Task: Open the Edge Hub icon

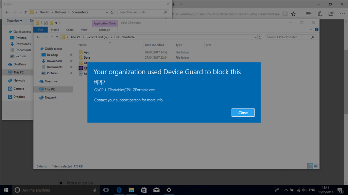Action: coord(309,14)
